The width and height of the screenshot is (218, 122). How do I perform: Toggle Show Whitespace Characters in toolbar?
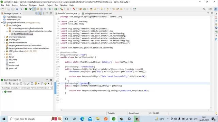click(45, 9)
